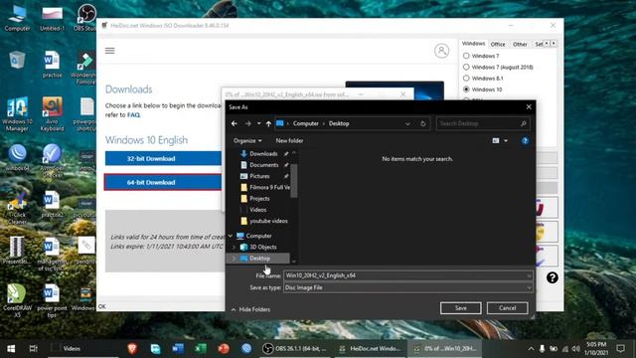Select Windows 7 (August 2018) radio button

(x=466, y=67)
